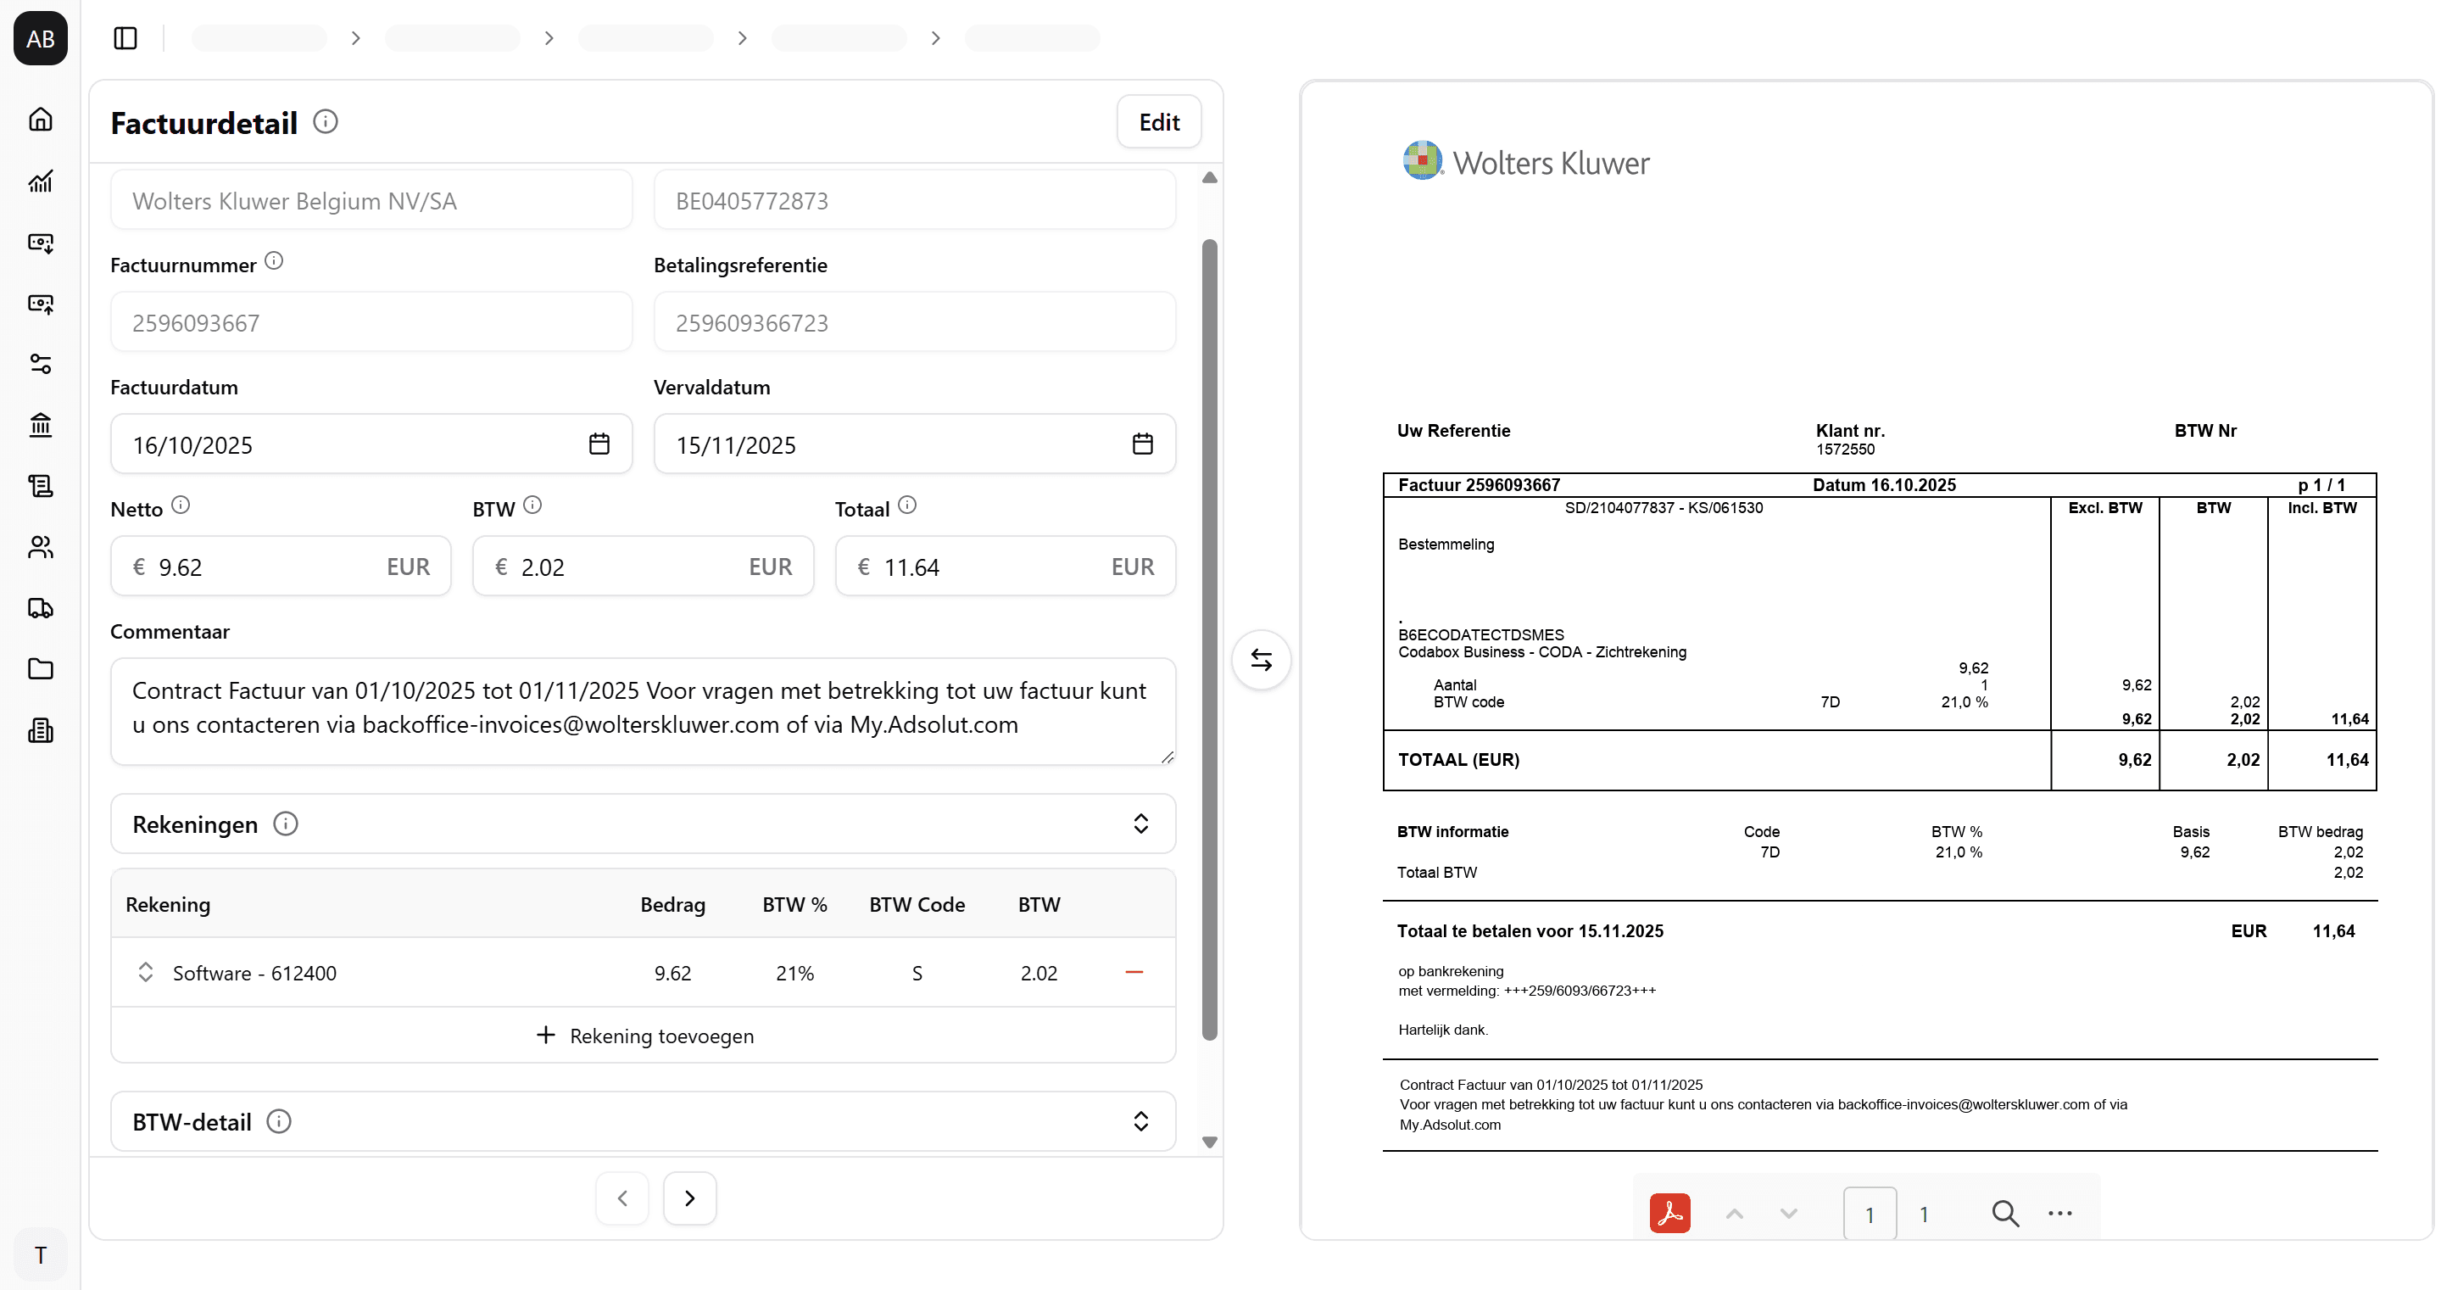Open the sliders settings icon in the sidebar
The width and height of the screenshot is (2441, 1290).
pyautogui.click(x=40, y=364)
